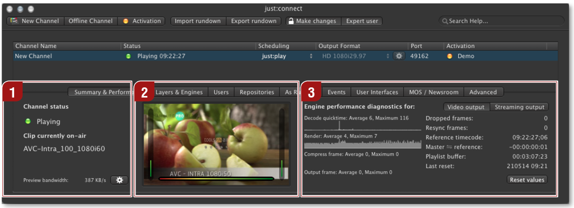Viewport: 574px width, 208px height.
Task: Click the Decode quicktime performance graph
Action: tap(363, 126)
